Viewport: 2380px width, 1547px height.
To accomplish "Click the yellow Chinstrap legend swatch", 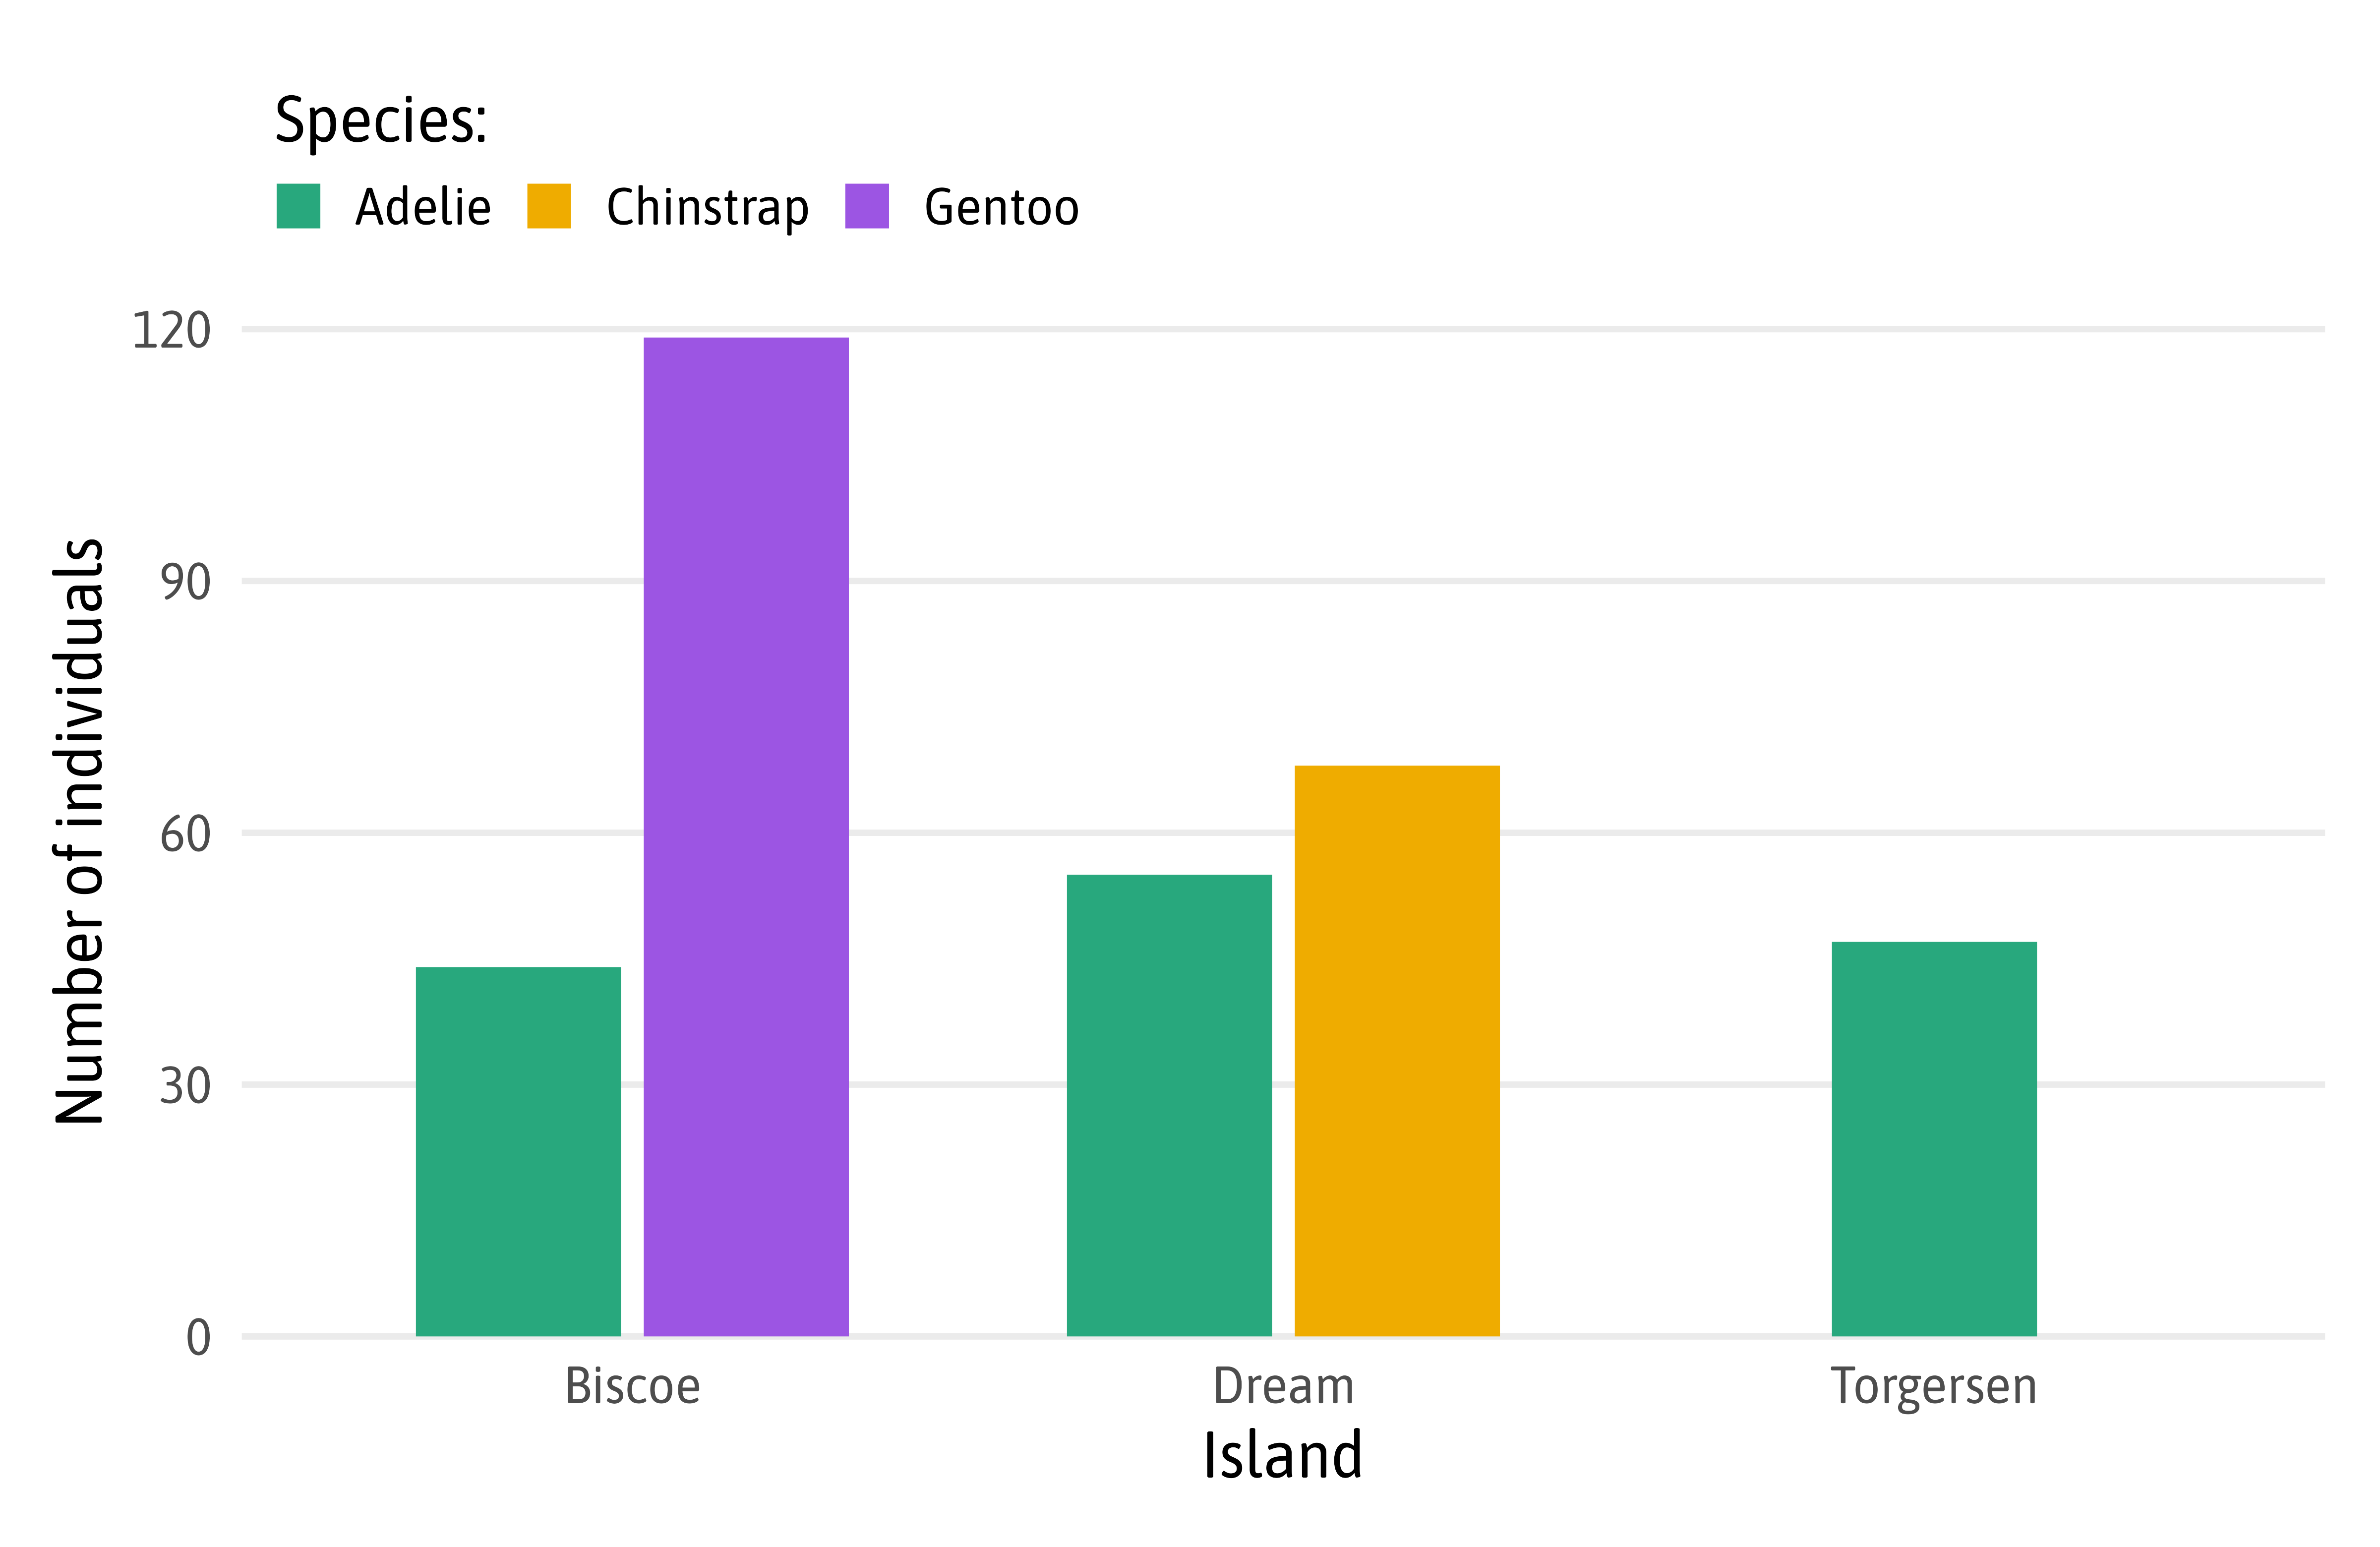I will [549, 206].
